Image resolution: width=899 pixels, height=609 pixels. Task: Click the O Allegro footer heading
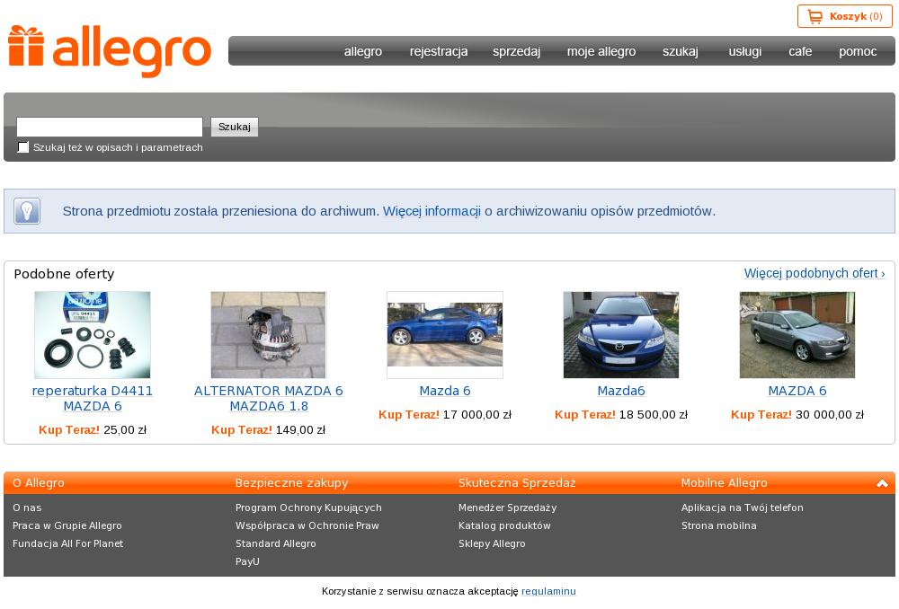(39, 483)
